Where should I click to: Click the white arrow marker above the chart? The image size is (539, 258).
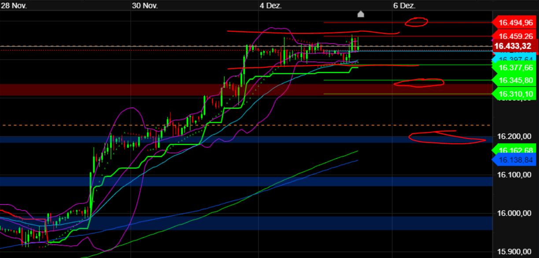pyautogui.click(x=361, y=14)
